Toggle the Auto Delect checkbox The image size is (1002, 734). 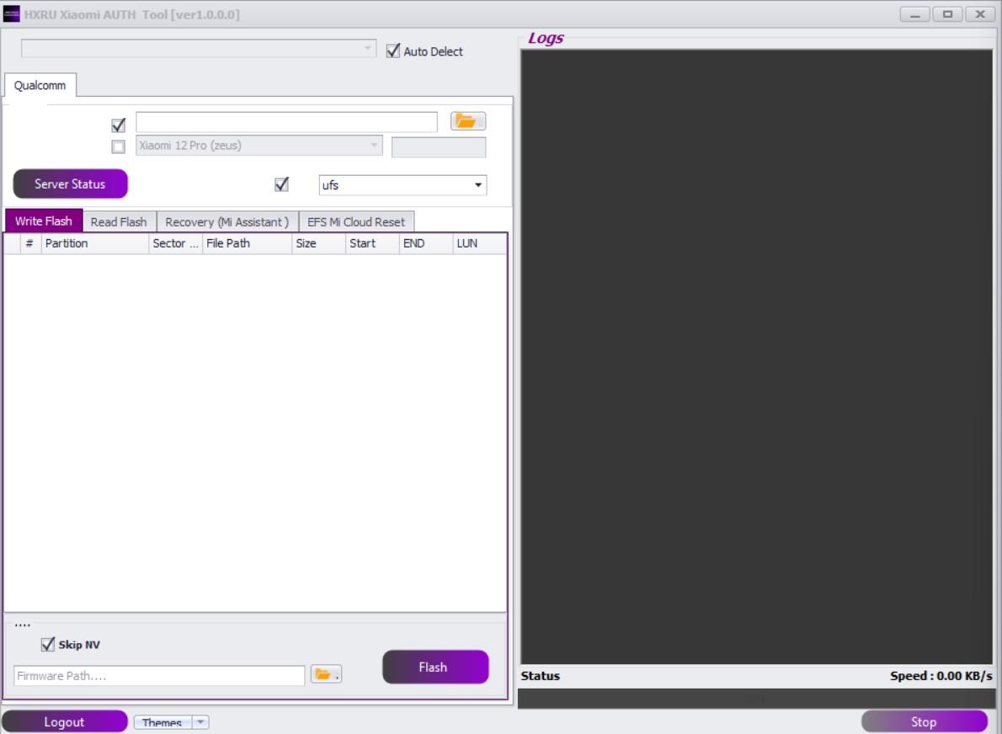[x=393, y=51]
